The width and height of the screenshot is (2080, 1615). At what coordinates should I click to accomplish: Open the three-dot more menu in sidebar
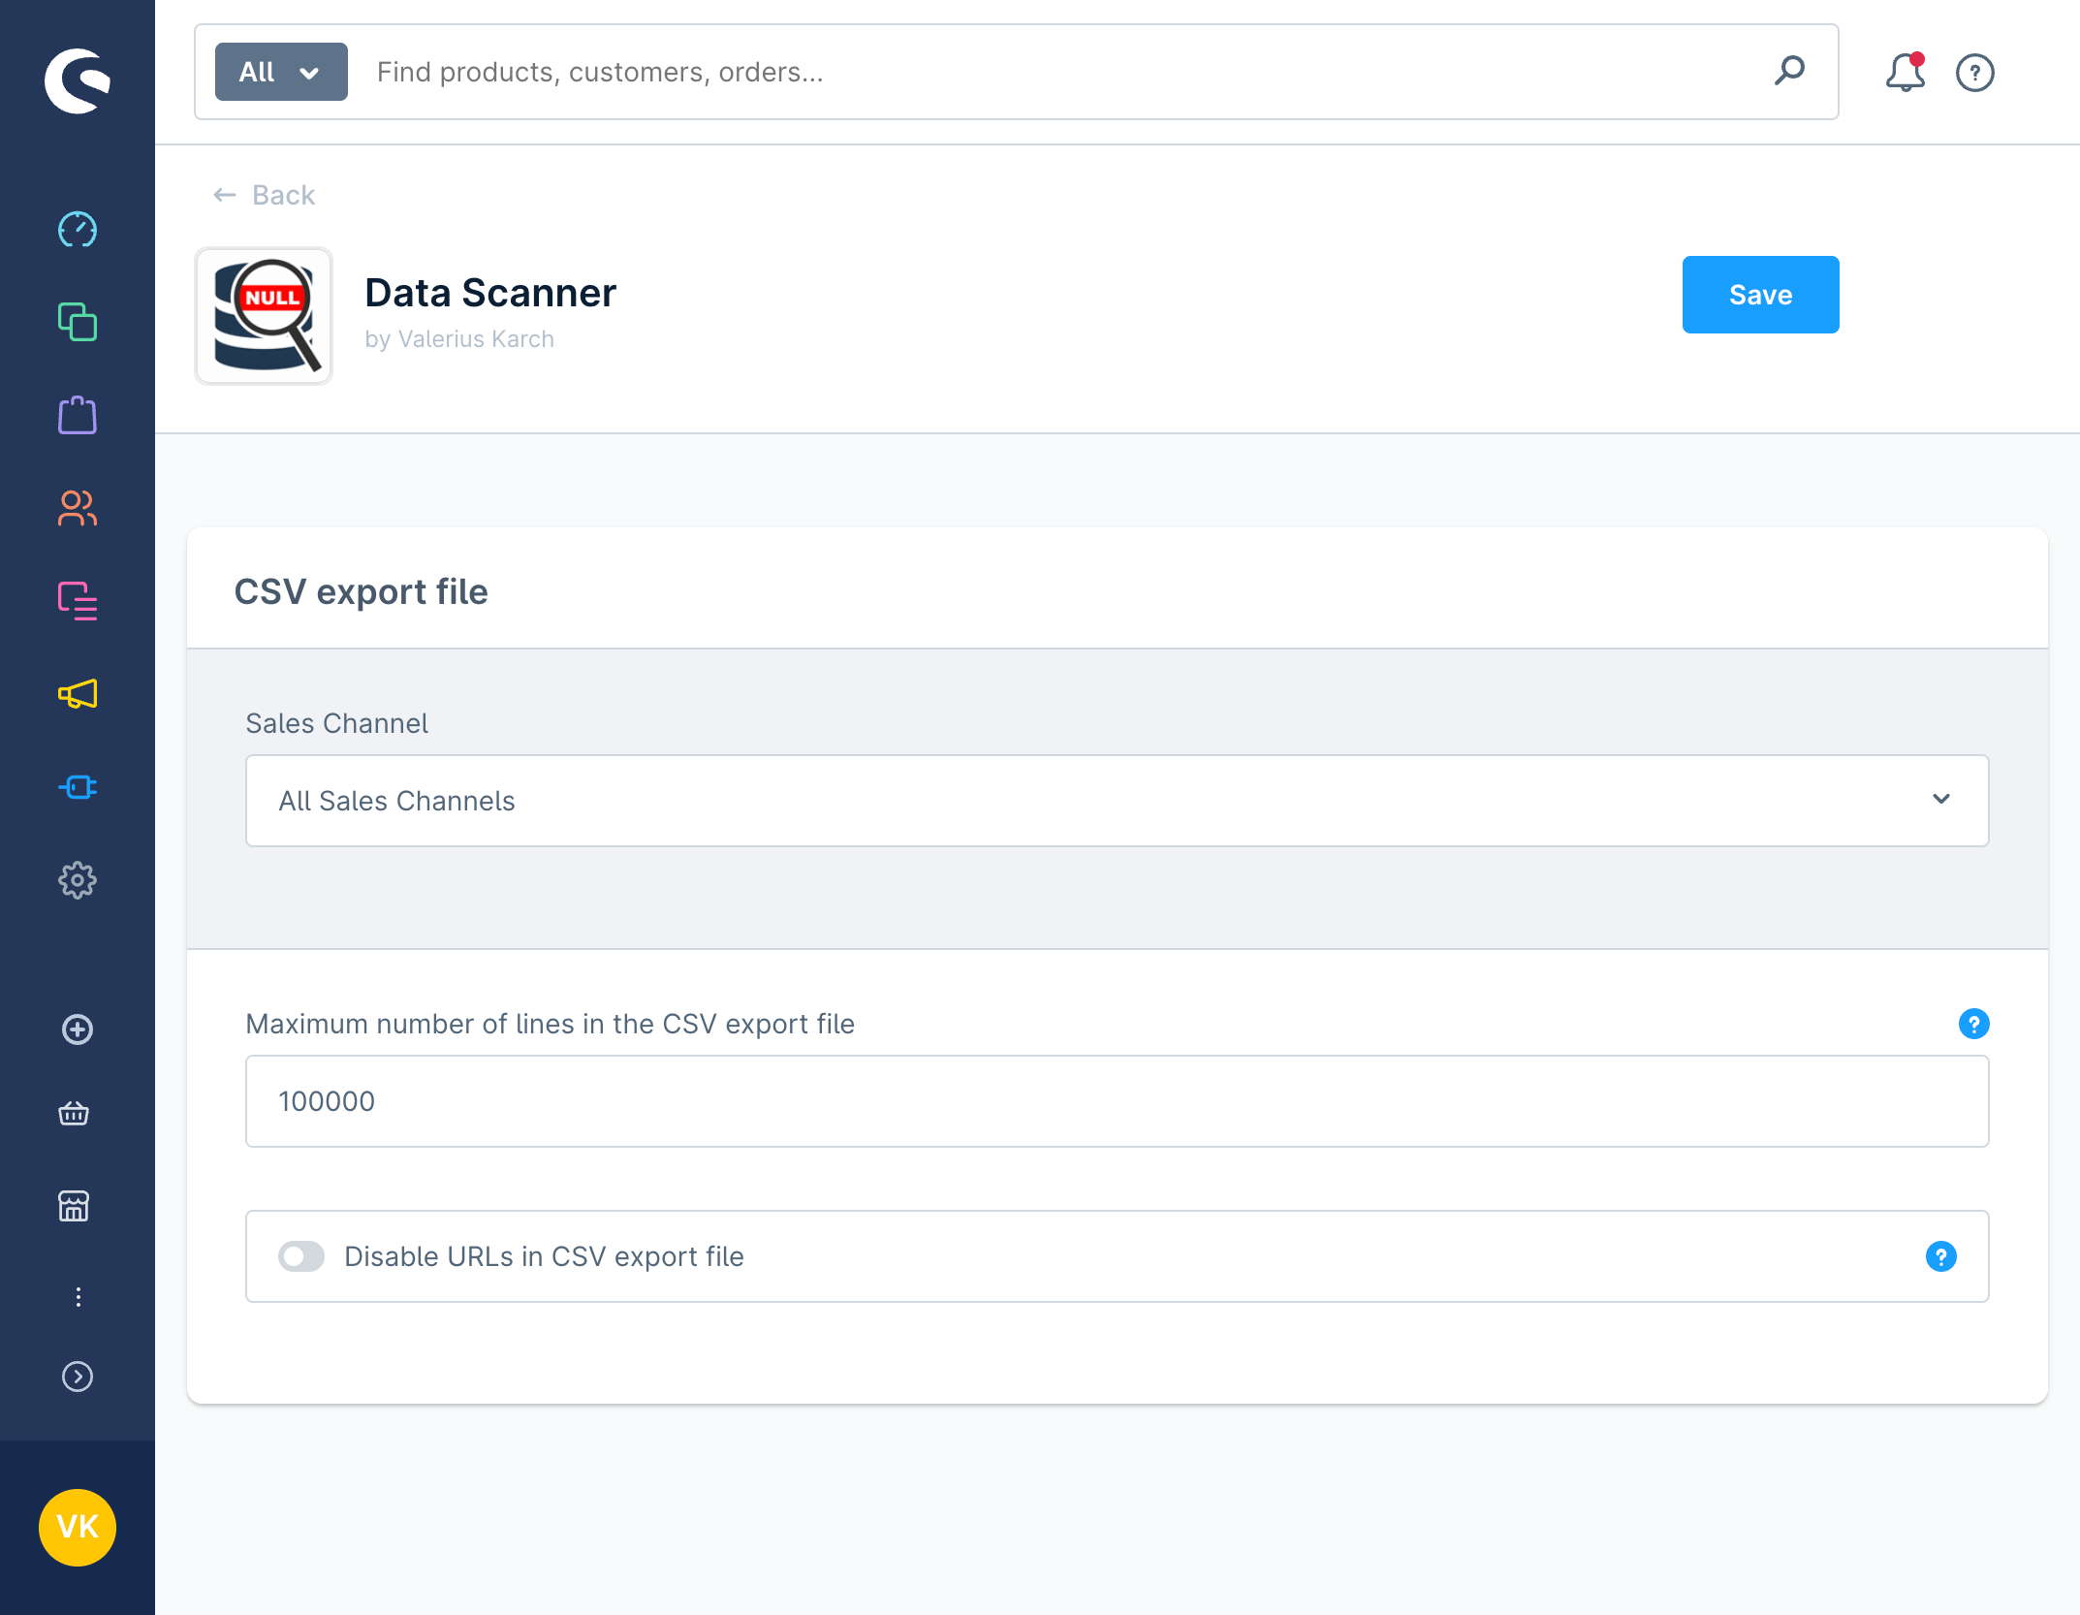(78, 1297)
